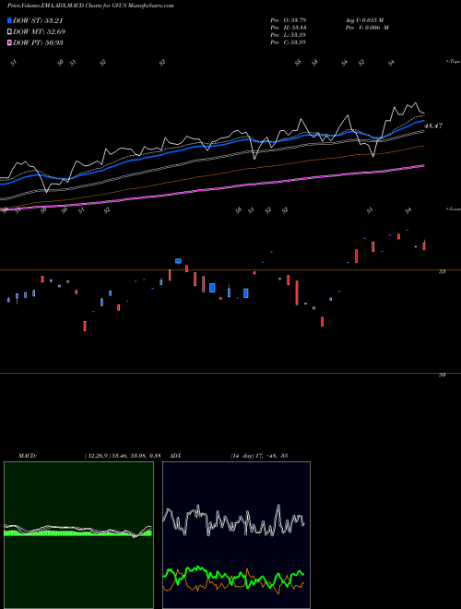Click the blue DOW ST legend swatch
The height and width of the screenshot is (609, 461).
click(x=9, y=20)
